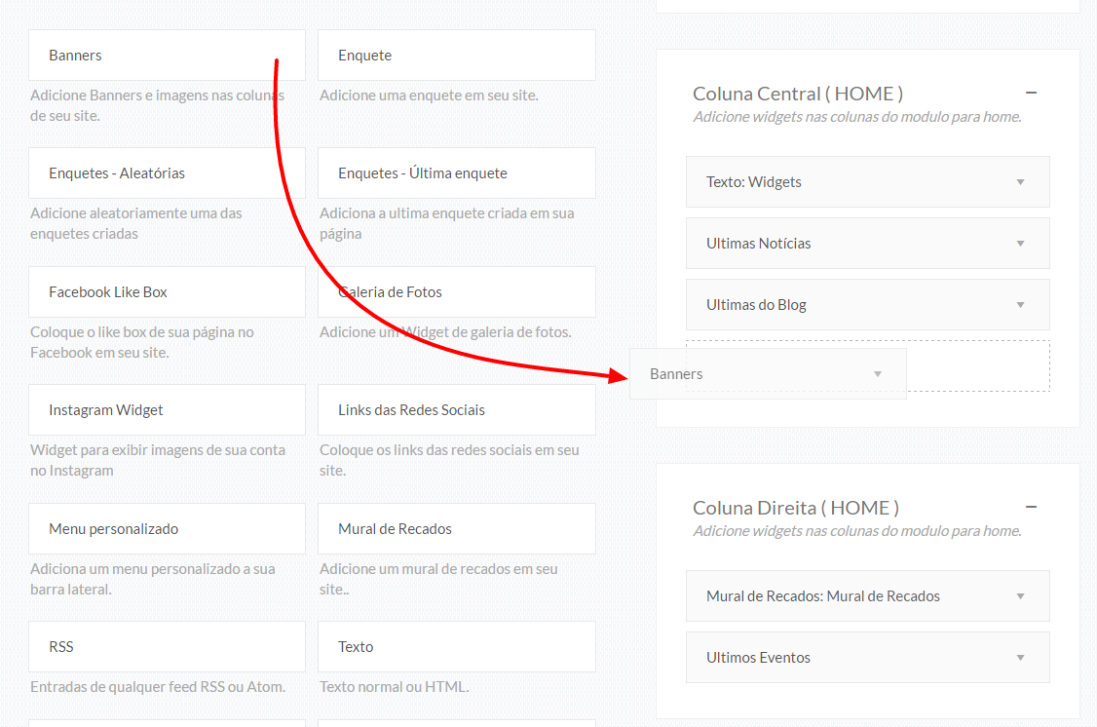Expand the Ultimos Eventos widget arrow
This screenshot has height=727, width=1097.
point(1020,658)
